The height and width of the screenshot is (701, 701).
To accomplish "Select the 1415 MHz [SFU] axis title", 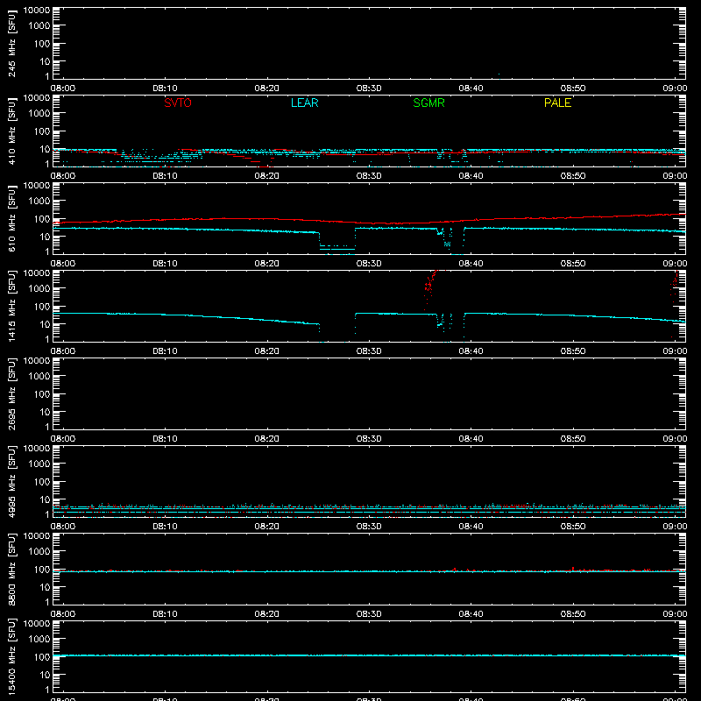I will click(11, 306).
